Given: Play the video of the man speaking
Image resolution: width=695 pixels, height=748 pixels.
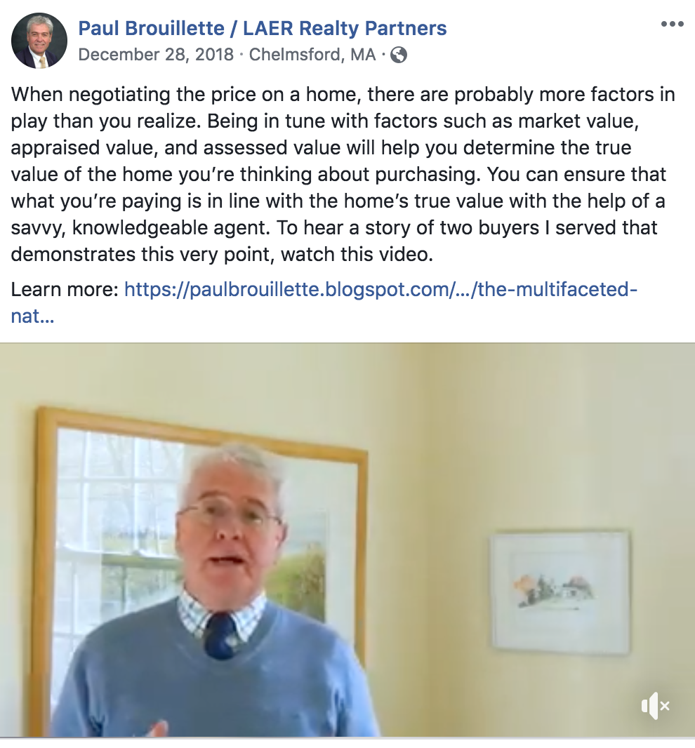Looking at the screenshot, I should [x=347, y=540].
